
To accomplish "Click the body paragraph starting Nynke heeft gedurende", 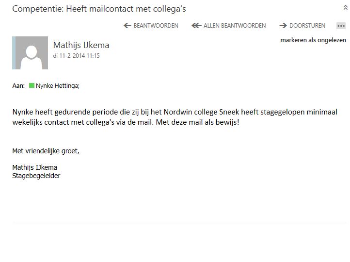I will click(x=175, y=117).
